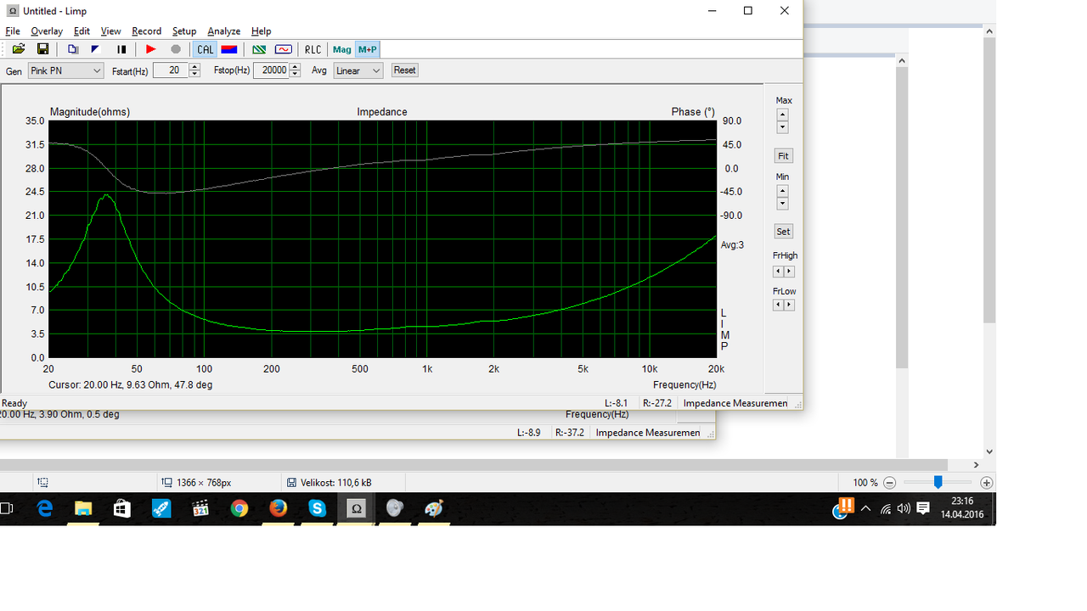This screenshot has height=611, width=1087.
Task: Click the copy overlay icon in toolbar
Action: [73, 49]
